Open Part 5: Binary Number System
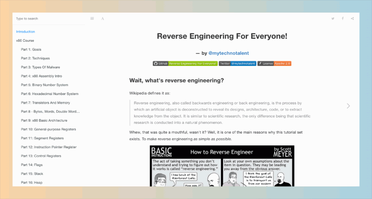This screenshot has height=199, width=372. (x=44, y=85)
